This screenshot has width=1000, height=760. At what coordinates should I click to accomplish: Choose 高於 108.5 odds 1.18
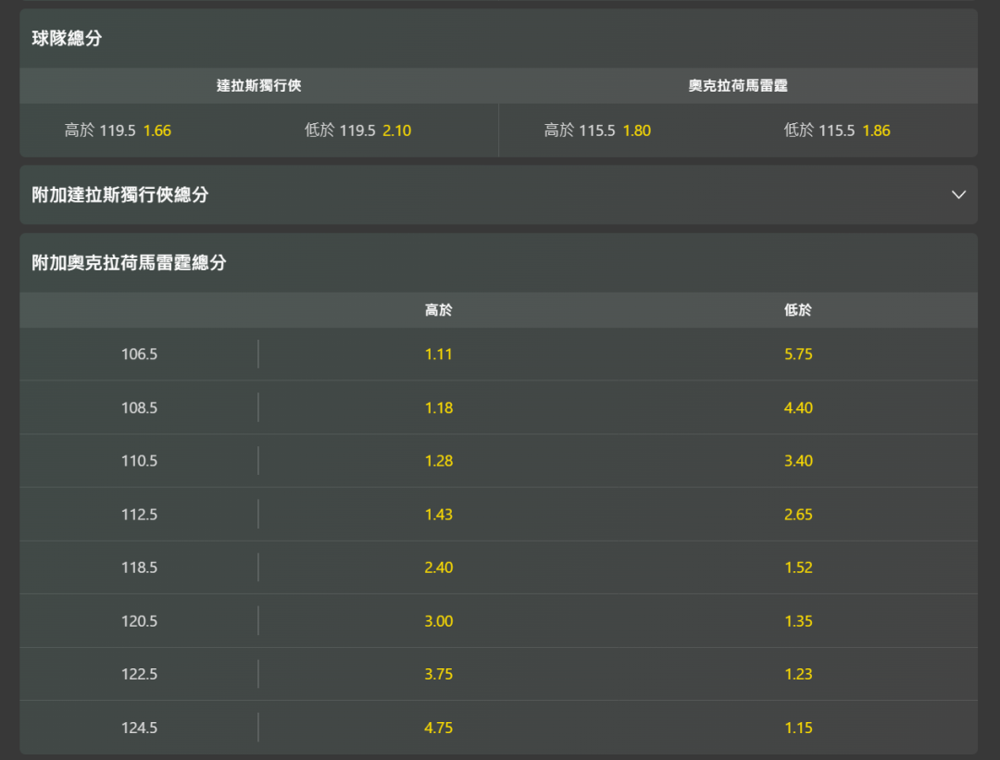click(x=439, y=407)
